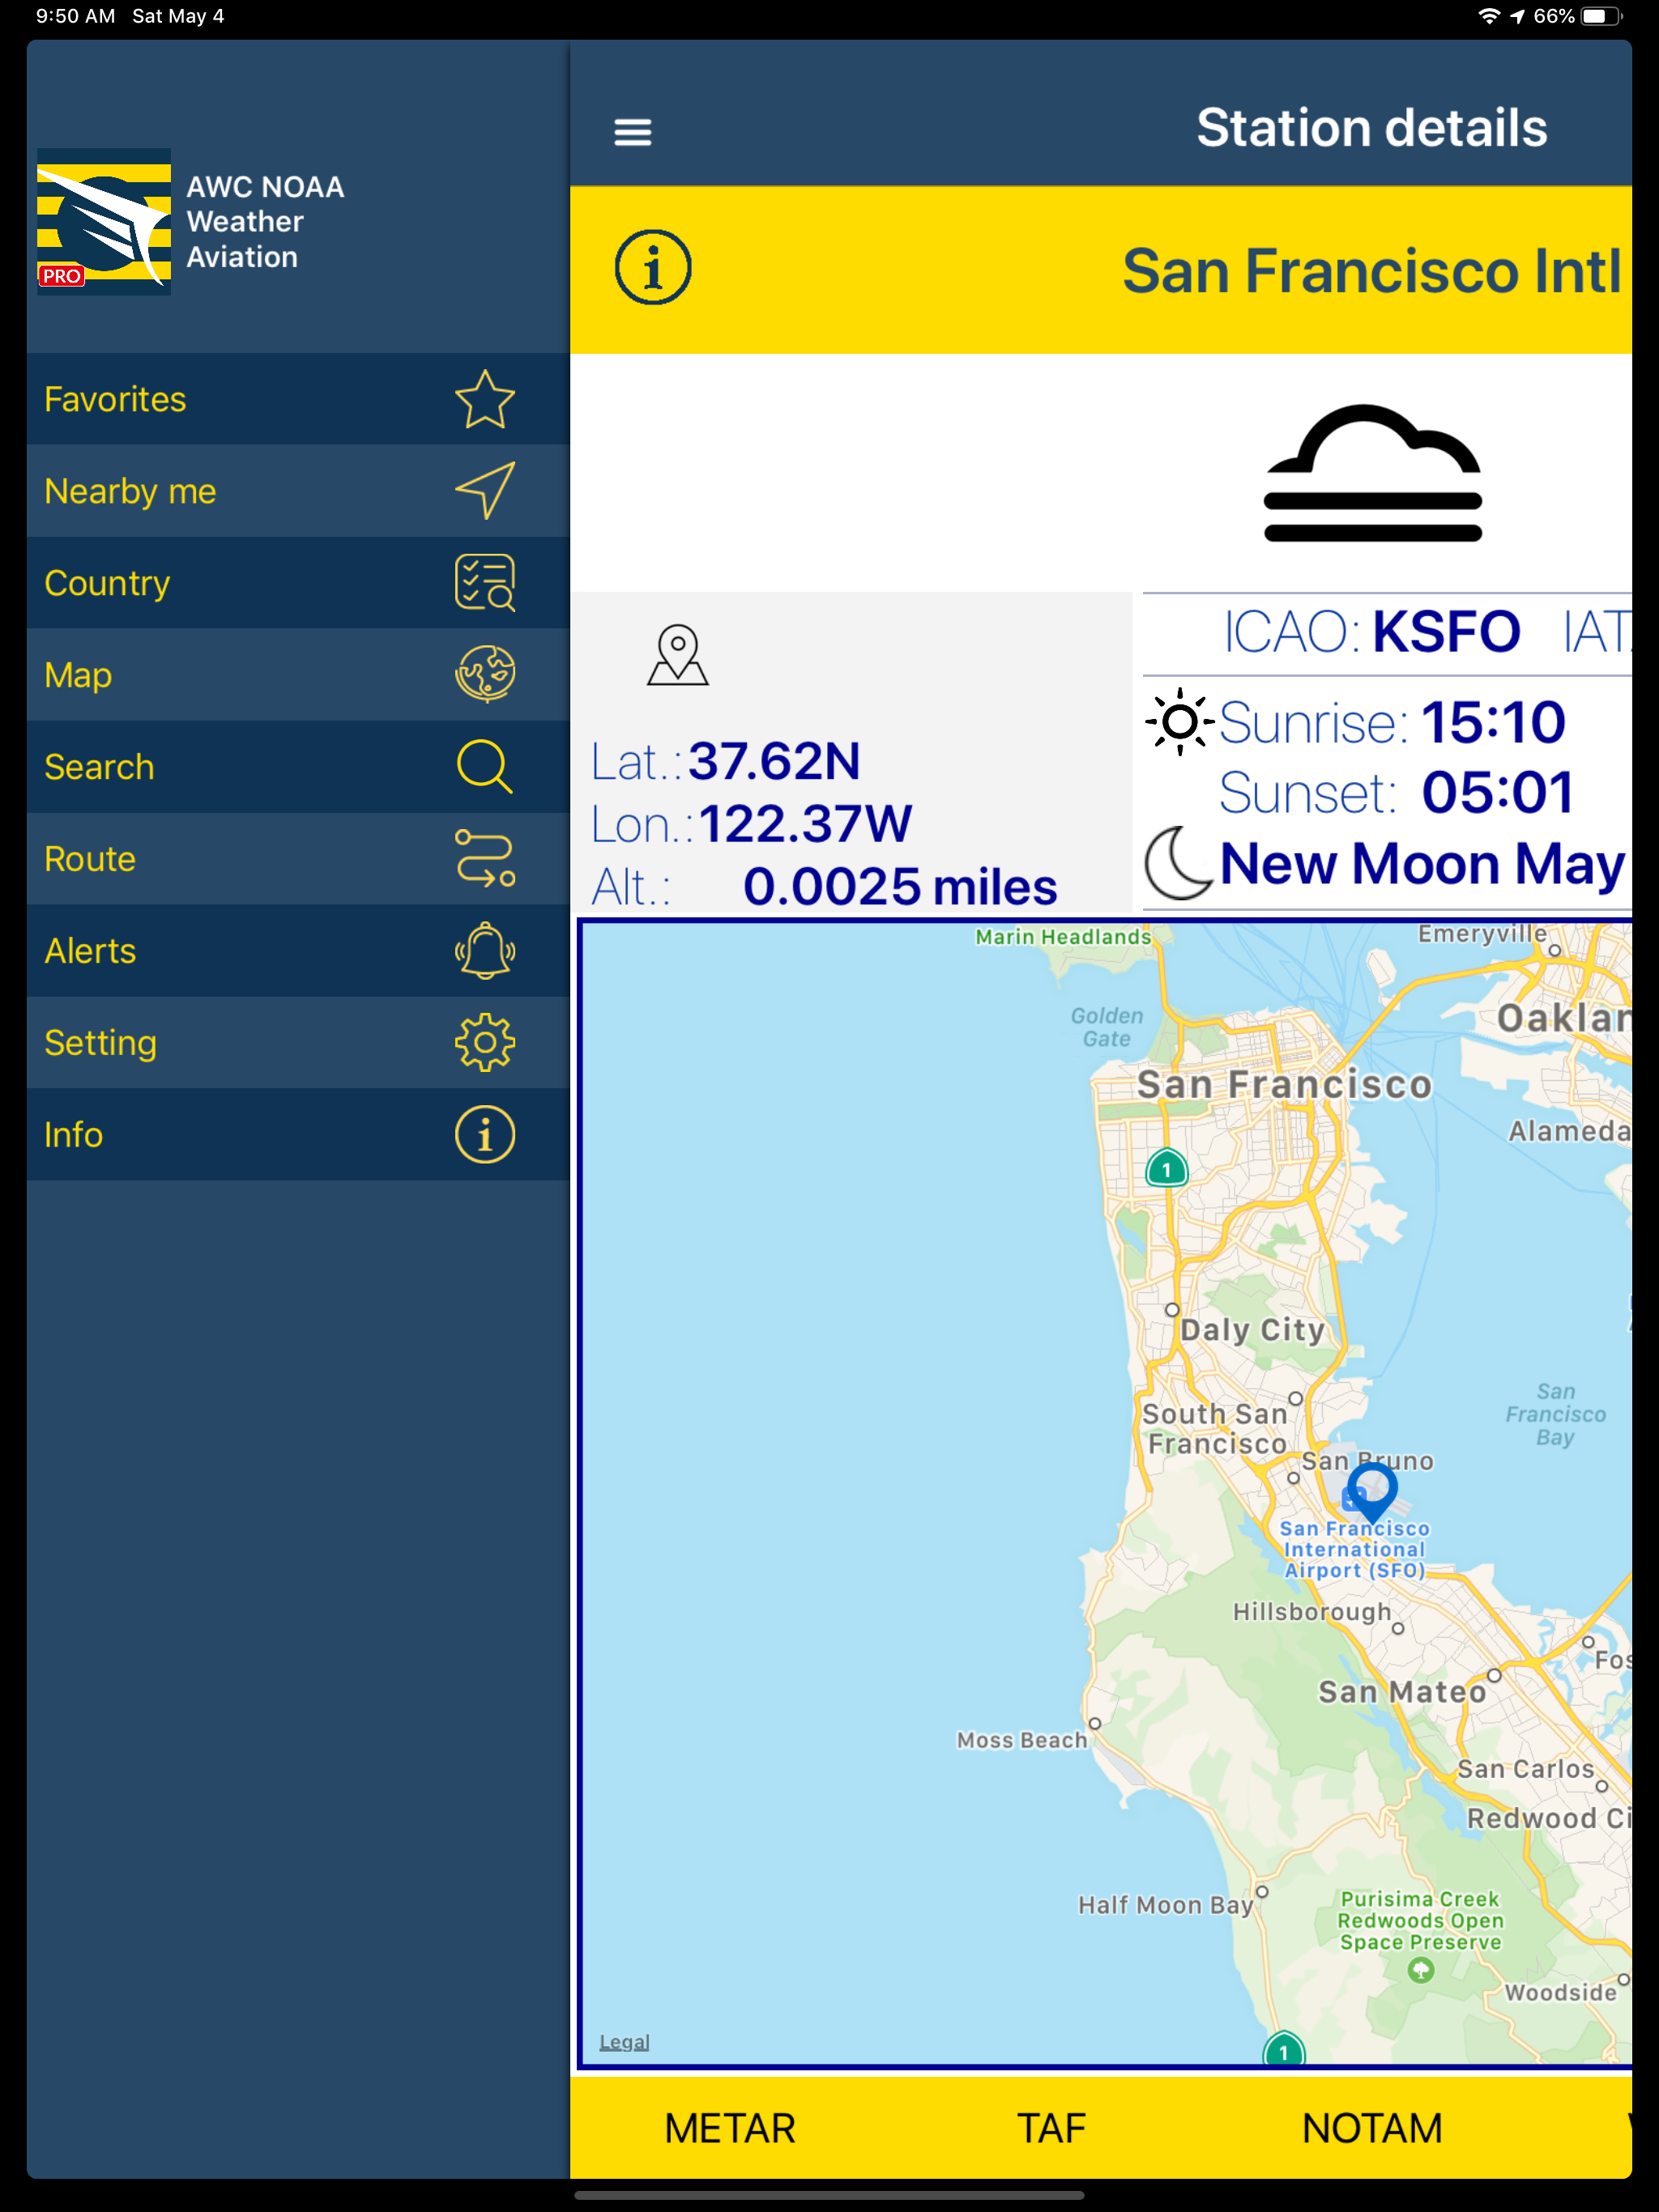Screen dimensions: 1659x2212
Task: Tap the Half Moon Bay map label
Action: click(1165, 1905)
